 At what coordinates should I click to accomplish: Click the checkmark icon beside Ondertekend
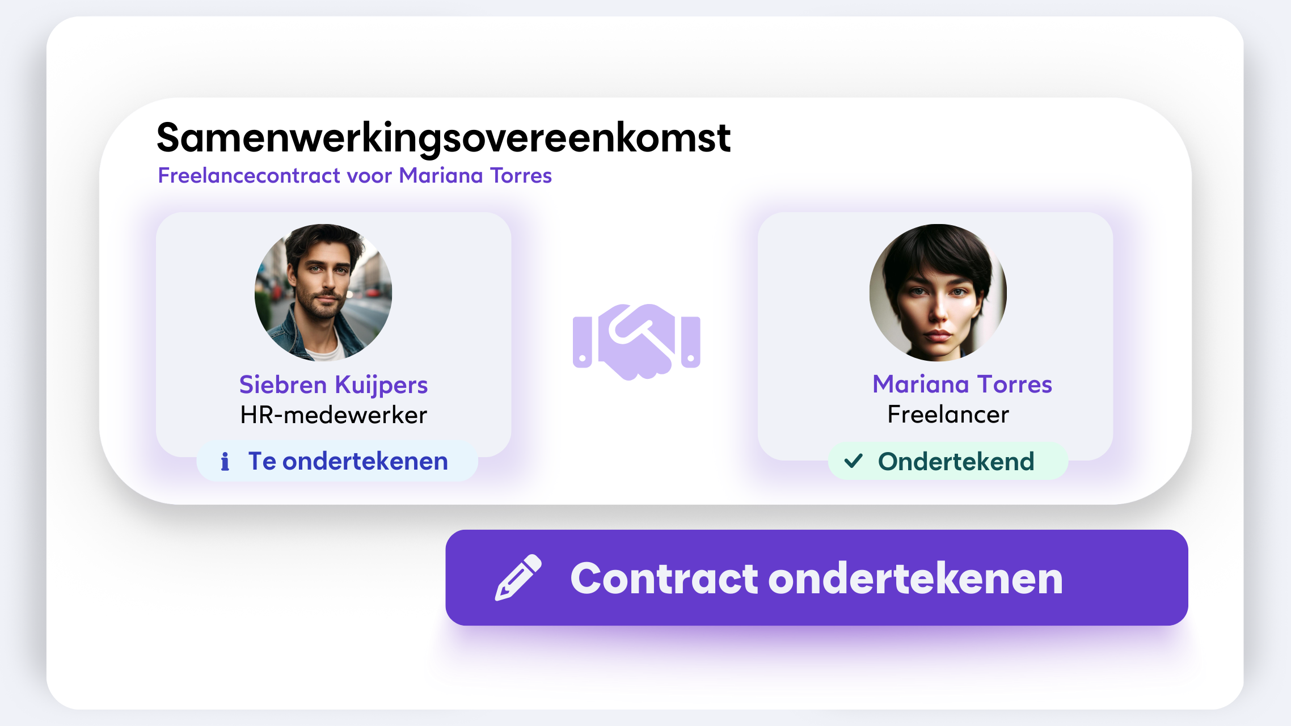(853, 461)
